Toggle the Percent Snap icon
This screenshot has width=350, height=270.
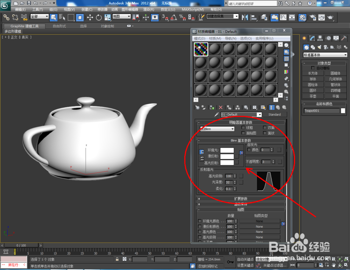click(x=182, y=17)
